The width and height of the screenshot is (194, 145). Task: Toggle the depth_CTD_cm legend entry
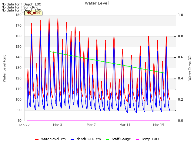click(x=85, y=139)
